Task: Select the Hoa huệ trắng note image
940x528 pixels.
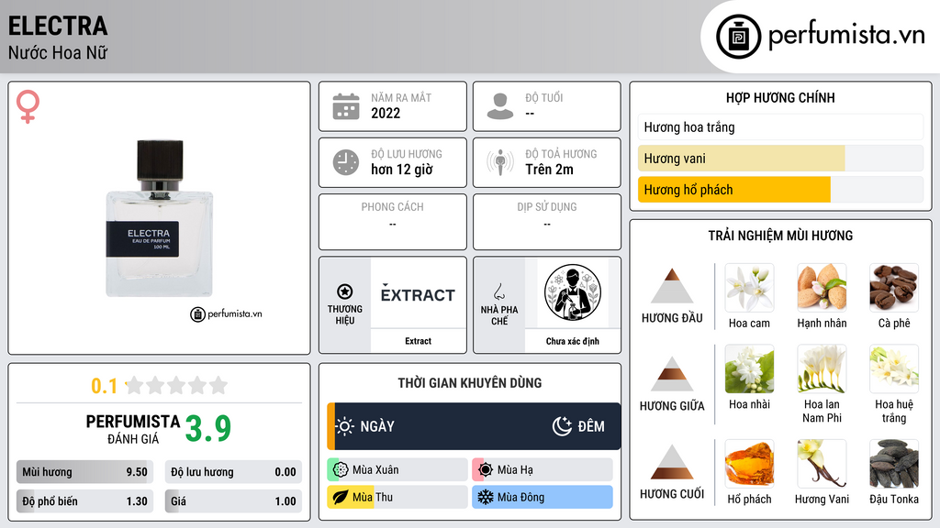Action: [x=894, y=369]
